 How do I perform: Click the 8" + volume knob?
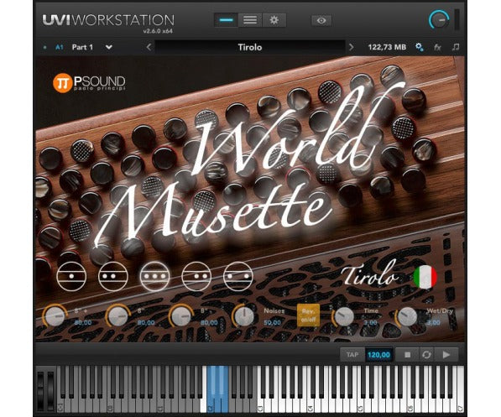(x=55, y=315)
